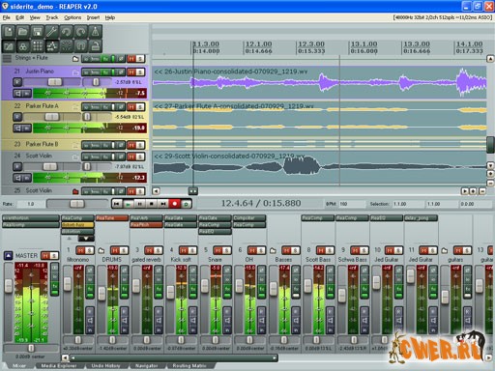Expand the DRUMS folder in the mixer
495x371 pixels.
pyautogui.click(x=102, y=250)
